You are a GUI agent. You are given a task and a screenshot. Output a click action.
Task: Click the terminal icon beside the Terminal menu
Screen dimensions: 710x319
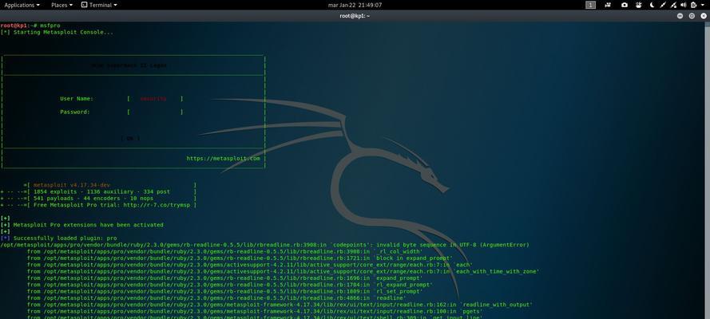(x=84, y=5)
